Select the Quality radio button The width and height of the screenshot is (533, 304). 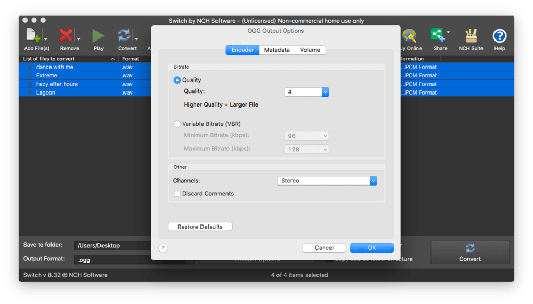pos(177,80)
